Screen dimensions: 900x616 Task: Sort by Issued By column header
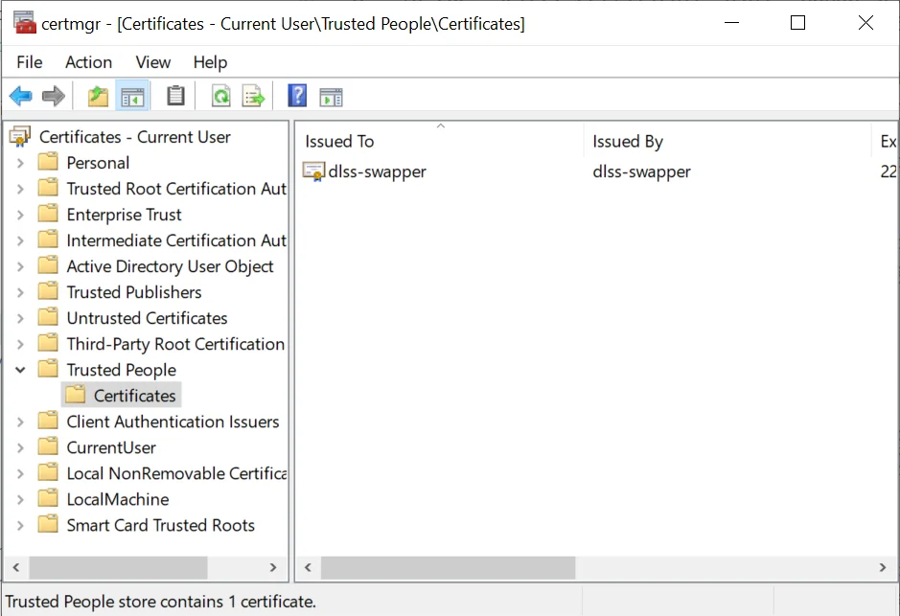point(727,141)
